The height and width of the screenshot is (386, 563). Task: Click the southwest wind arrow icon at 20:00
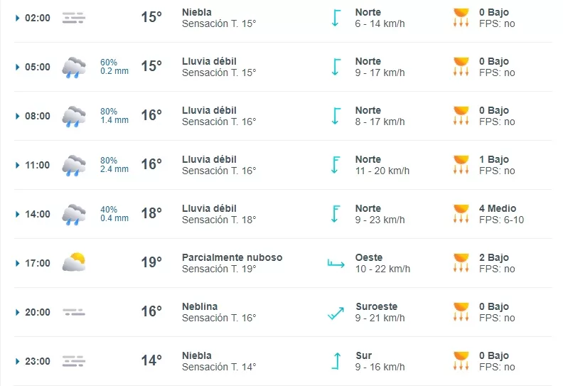336,312
